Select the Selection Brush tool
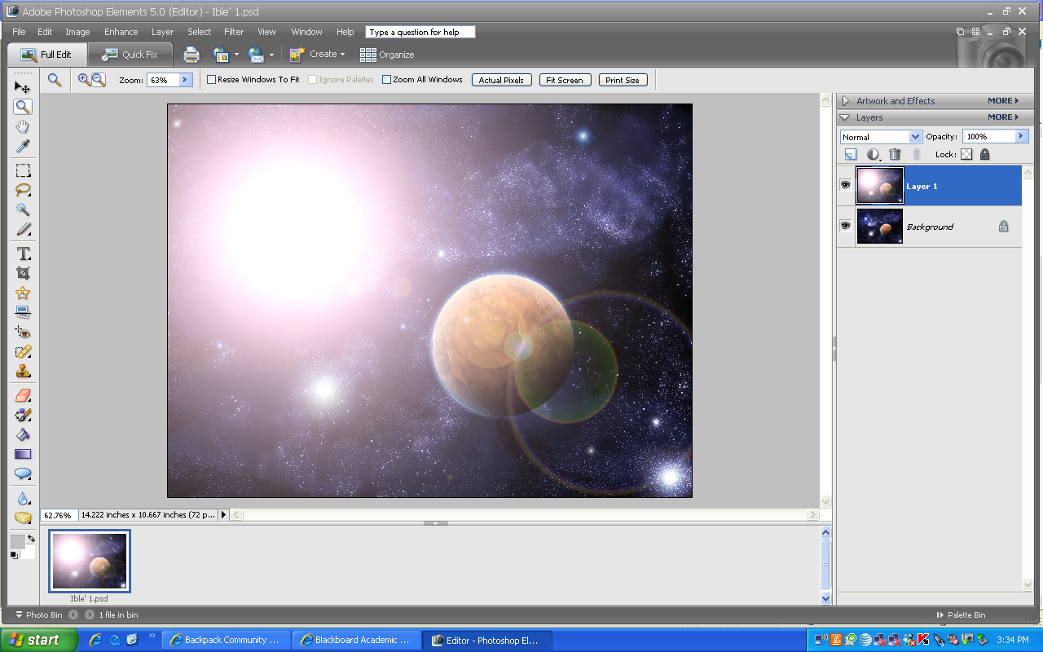This screenshot has width=1043, height=652. click(x=23, y=229)
